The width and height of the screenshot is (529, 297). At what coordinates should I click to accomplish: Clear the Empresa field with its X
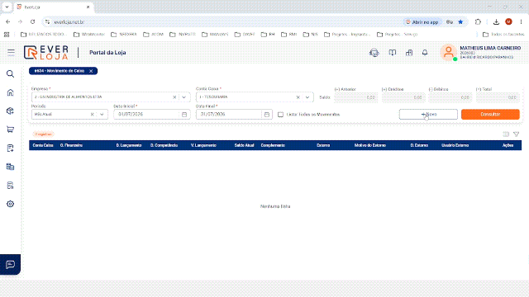tap(174, 97)
